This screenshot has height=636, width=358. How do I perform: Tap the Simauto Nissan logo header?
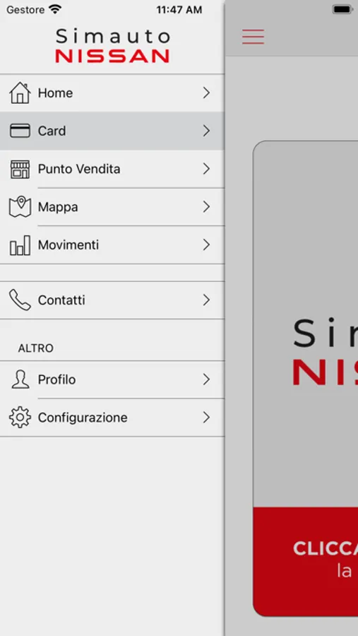(112, 46)
